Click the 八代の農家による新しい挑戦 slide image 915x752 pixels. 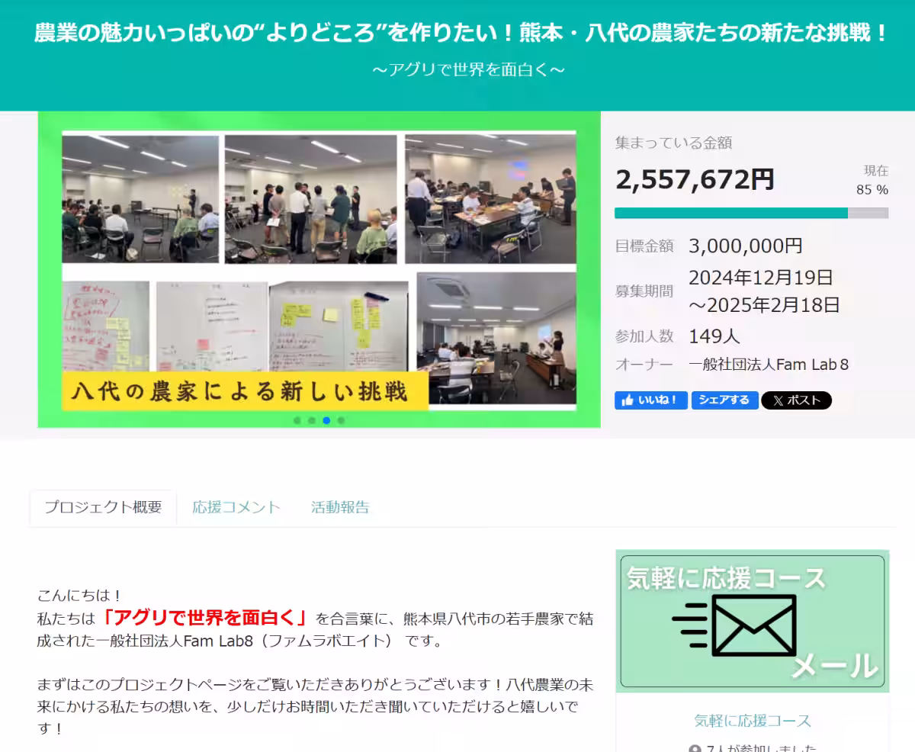point(319,271)
